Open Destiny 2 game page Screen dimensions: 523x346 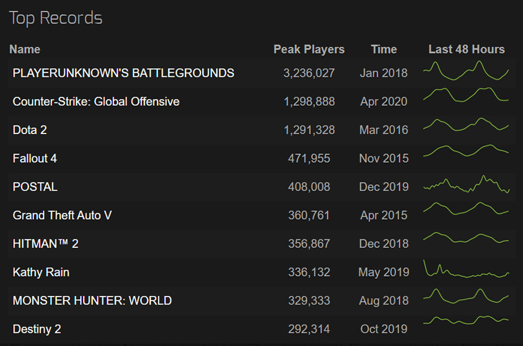point(37,329)
